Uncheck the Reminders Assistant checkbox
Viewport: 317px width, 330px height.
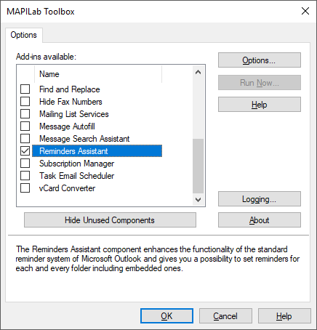click(x=25, y=151)
